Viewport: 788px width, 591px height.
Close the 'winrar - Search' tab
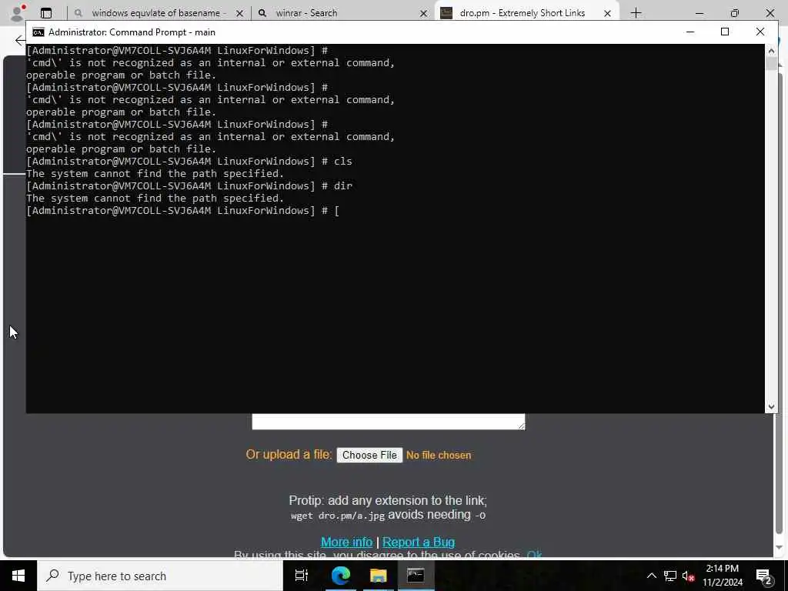(x=424, y=14)
